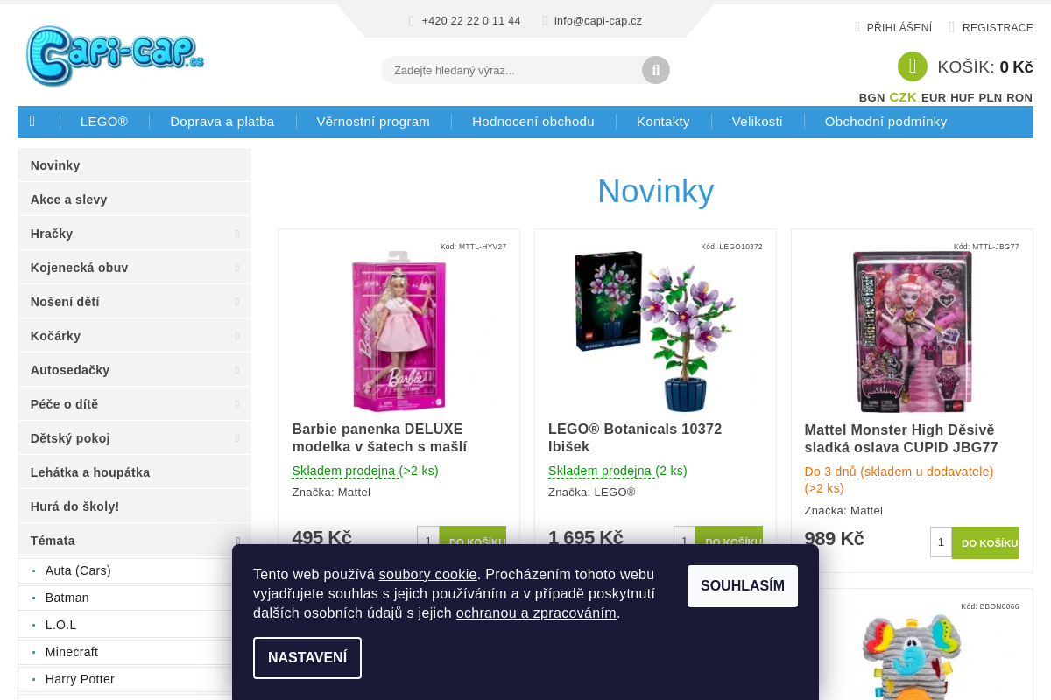Expand the Kočárky category arrow
The width and height of the screenshot is (1051, 700).
237,336
